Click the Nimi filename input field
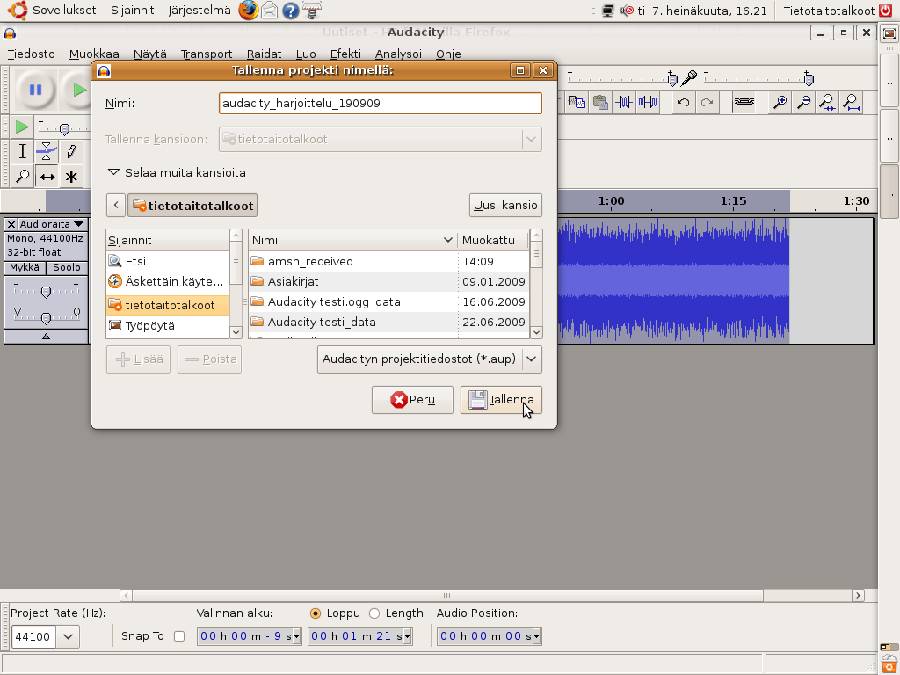The width and height of the screenshot is (900, 675). tap(380, 104)
